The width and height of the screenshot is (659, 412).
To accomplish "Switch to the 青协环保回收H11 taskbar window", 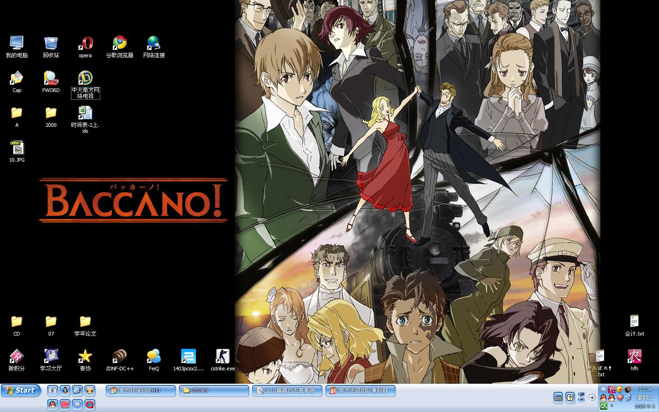I will click(141, 390).
